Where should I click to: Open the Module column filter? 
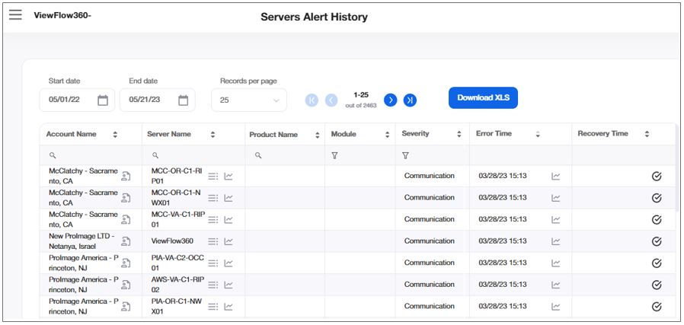[x=334, y=155]
